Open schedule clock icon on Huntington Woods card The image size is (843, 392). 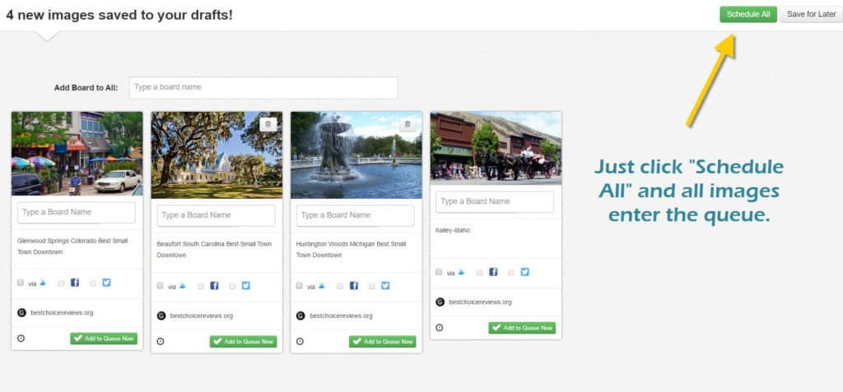(x=300, y=342)
